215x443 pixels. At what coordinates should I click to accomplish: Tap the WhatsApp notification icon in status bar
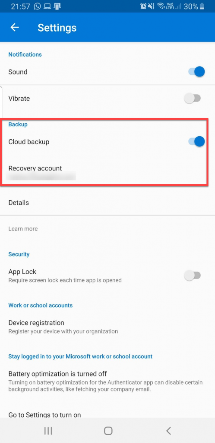[x=37, y=6]
